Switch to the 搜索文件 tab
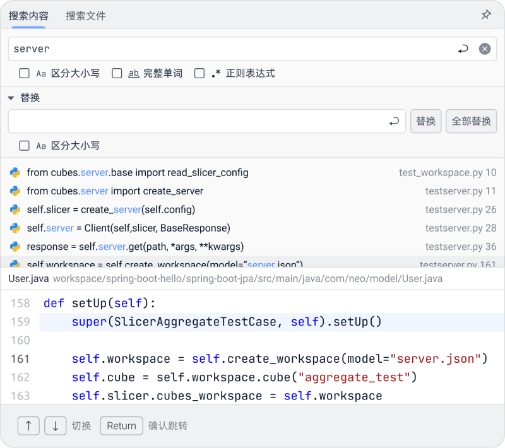This screenshot has width=505, height=448. click(x=86, y=16)
